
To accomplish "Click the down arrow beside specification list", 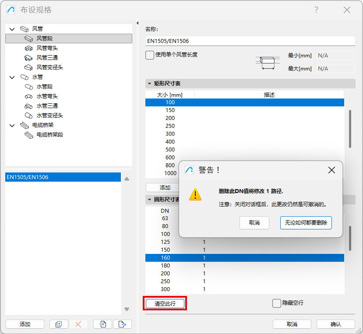I will (x=127, y=309).
